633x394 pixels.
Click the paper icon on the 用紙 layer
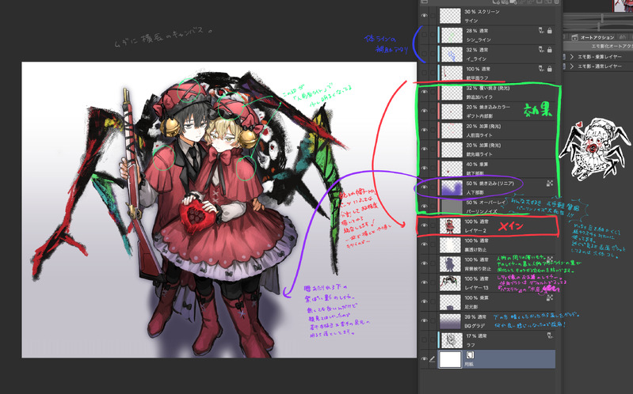pos(470,355)
